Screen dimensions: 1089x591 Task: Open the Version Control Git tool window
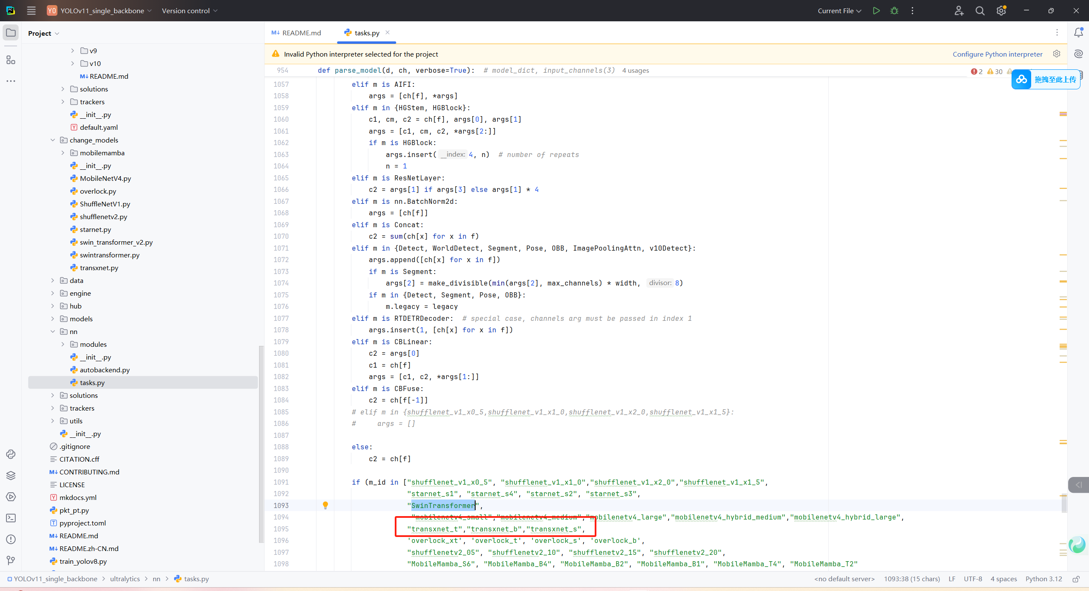(11, 560)
